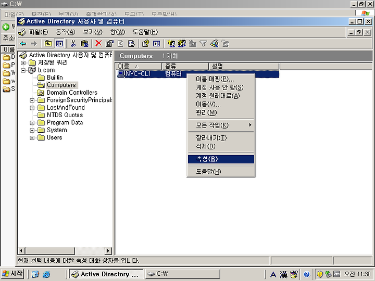
Task: Choose 계정 원래대로(A) in the context menu
Action: click(x=221, y=96)
